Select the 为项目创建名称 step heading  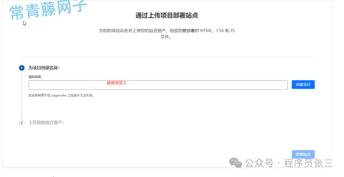44,68
